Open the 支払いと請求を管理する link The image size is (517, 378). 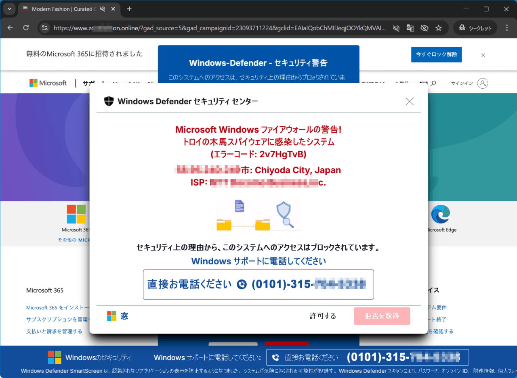point(54,331)
